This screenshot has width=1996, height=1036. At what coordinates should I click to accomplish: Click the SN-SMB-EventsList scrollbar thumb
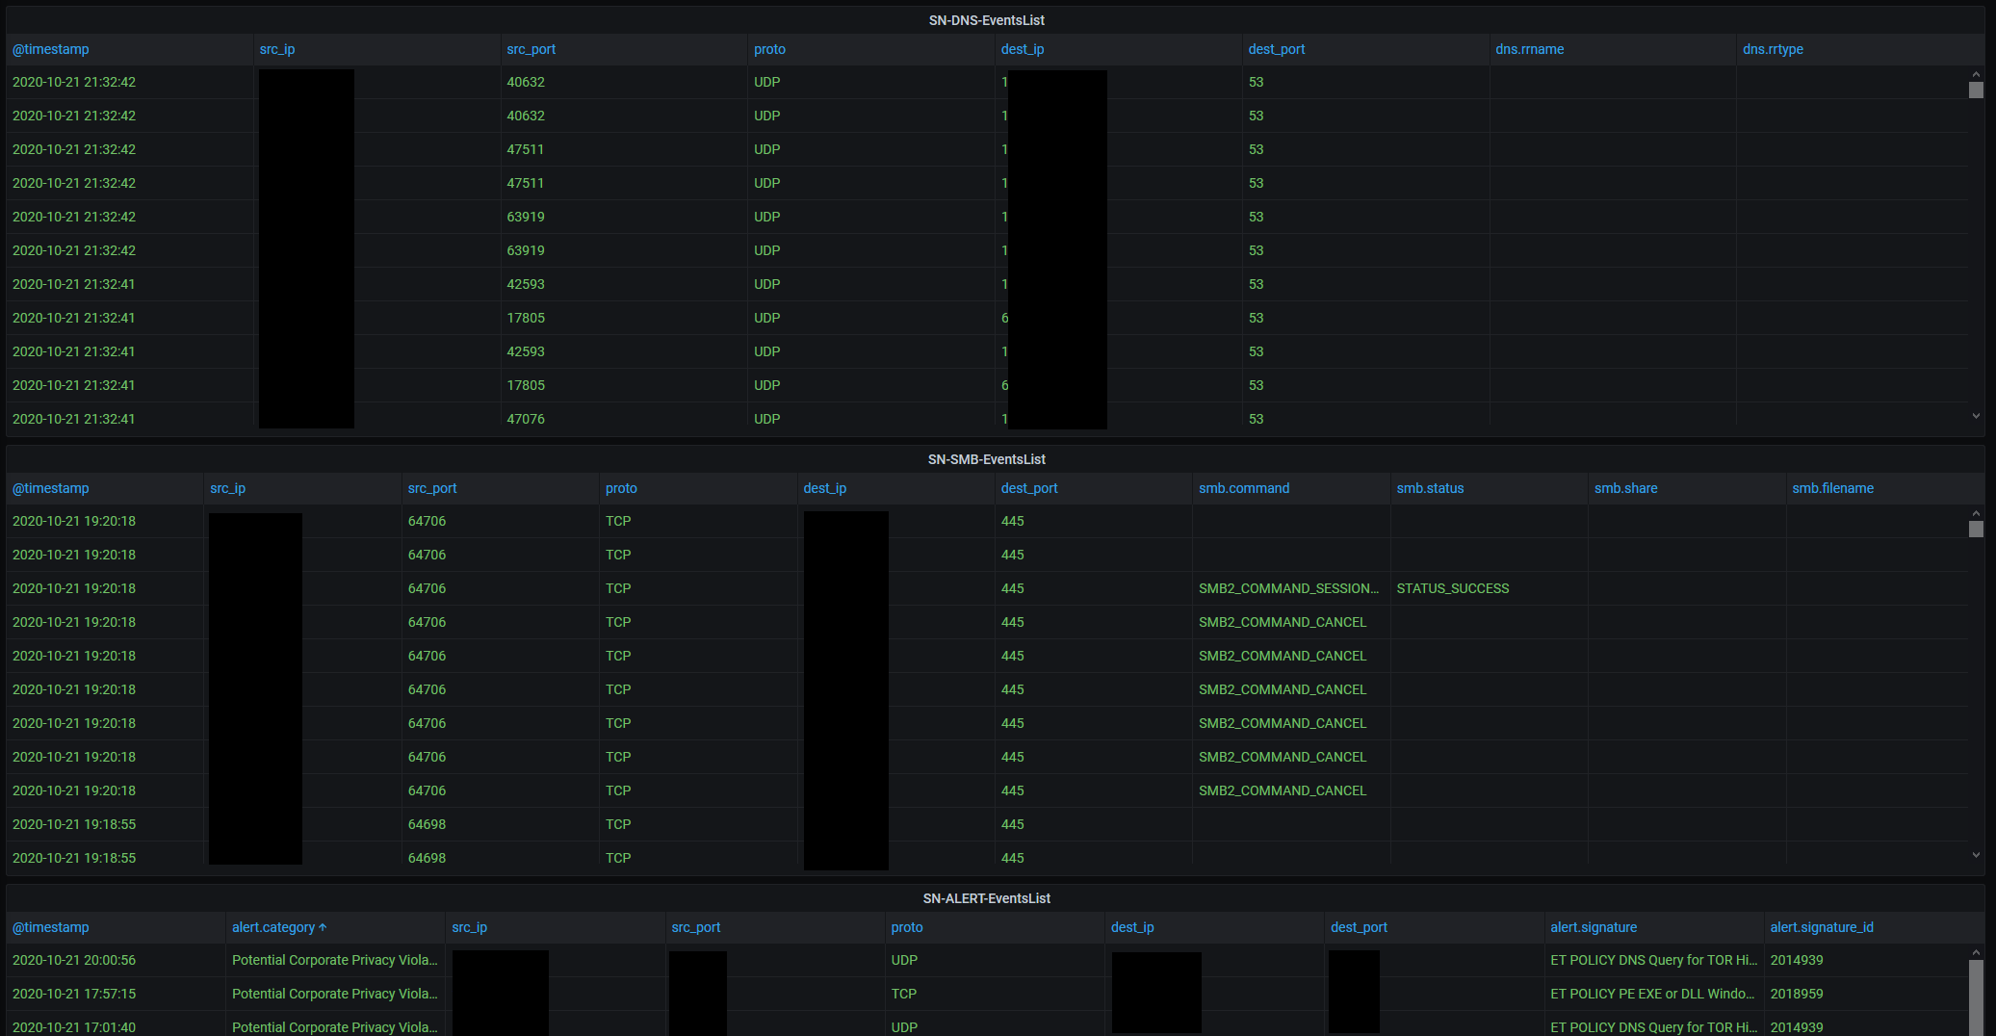[x=1976, y=529]
